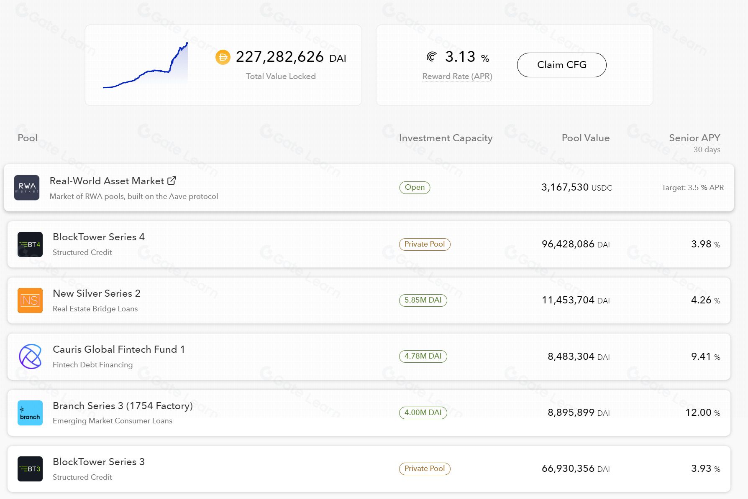Click the Emerging Market Consumer Loans subtitle
Viewport: 748px width, 499px height.
click(x=113, y=421)
